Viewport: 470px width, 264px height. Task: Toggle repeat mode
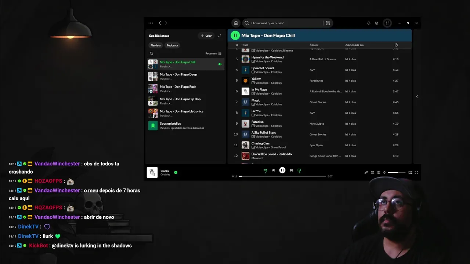[299, 170]
